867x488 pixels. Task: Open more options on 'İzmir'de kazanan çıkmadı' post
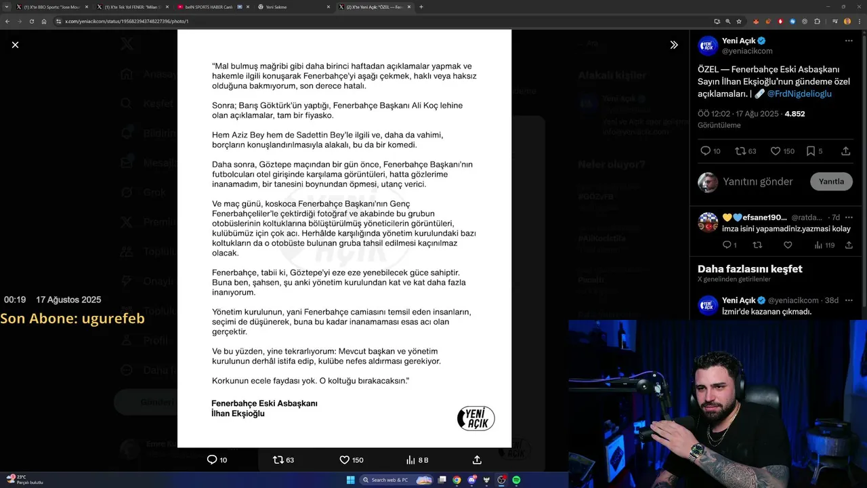[x=849, y=300]
